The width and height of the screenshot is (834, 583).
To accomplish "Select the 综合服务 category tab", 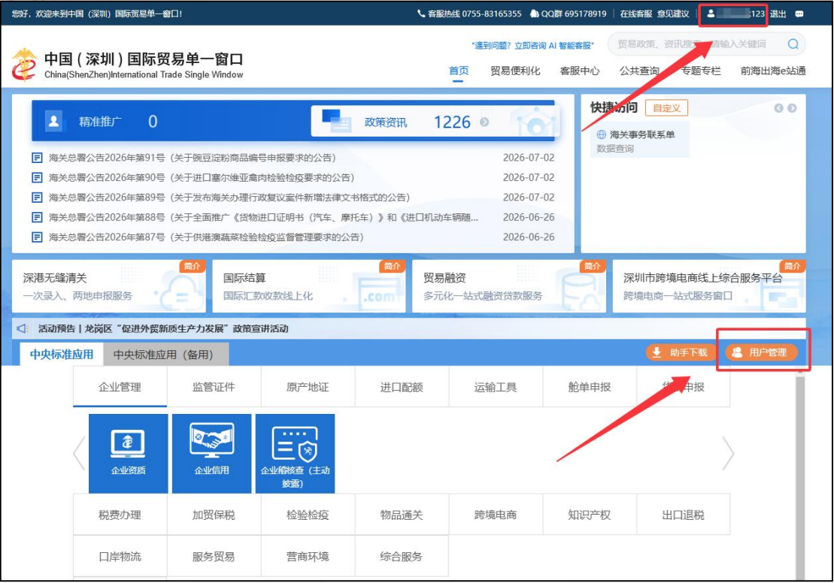I will click(402, 557).
